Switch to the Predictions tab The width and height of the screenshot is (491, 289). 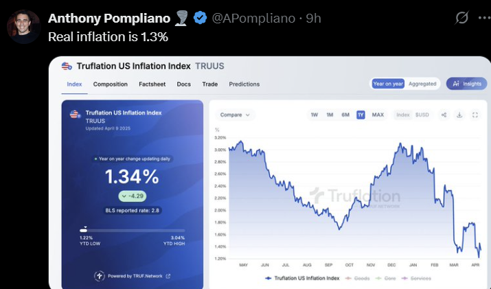(244, 84)
